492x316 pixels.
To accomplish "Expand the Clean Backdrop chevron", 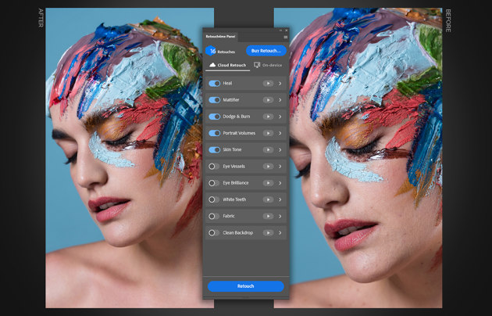I will (280, 233).
